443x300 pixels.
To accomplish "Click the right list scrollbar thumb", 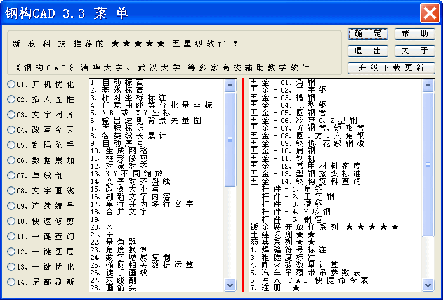I will point(428,164).
